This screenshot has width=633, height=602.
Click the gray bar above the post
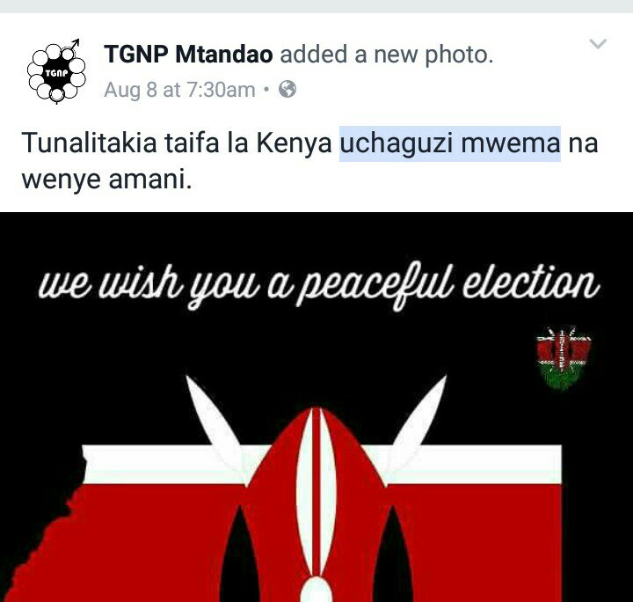click(316, 6)
